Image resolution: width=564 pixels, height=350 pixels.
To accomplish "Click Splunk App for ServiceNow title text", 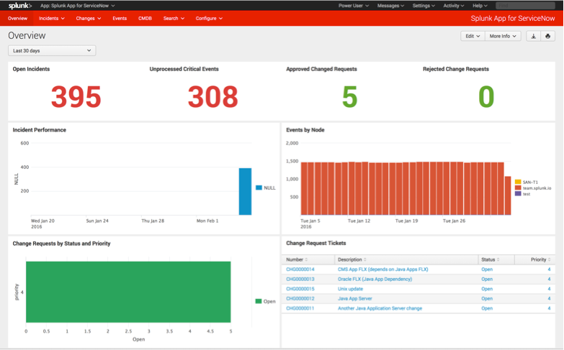I will tap(513, 18).
